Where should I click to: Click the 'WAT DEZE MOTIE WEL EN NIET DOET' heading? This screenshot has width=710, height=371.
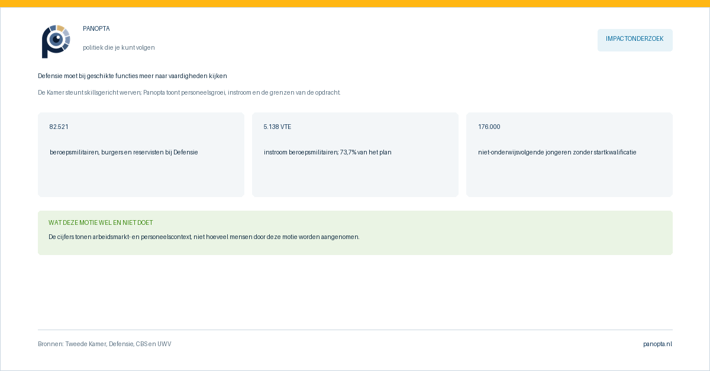point(101,222)
